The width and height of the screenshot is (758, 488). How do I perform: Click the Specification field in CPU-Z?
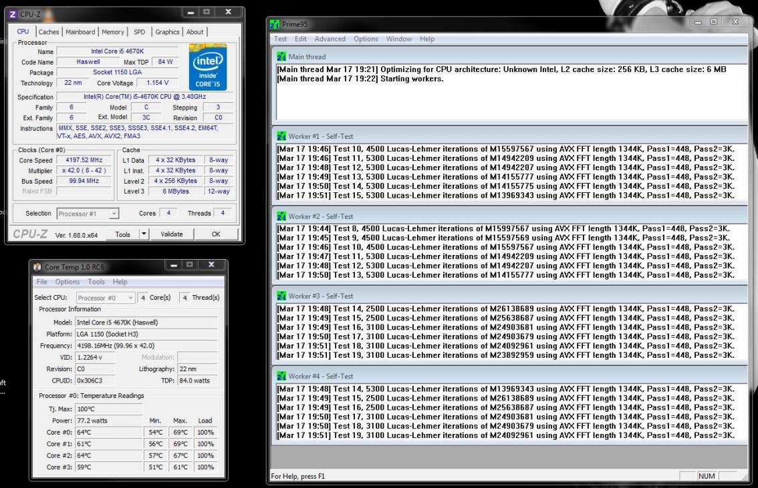pos(144,97)
